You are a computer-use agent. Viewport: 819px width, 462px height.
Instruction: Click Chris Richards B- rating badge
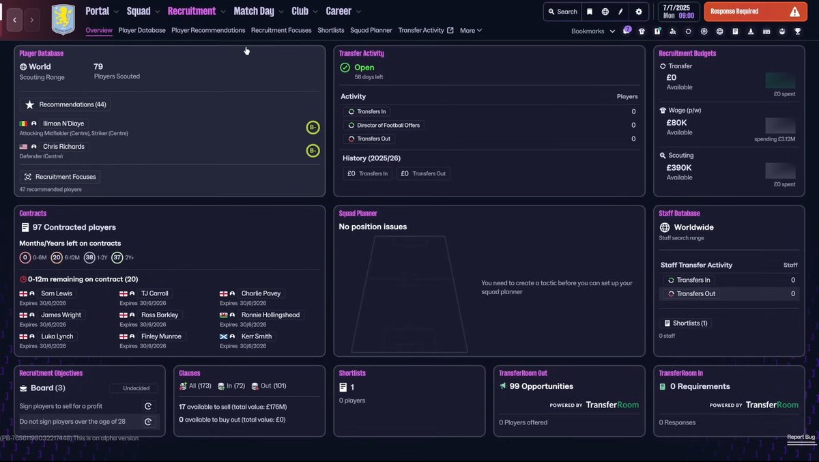[x=313, y=150]
